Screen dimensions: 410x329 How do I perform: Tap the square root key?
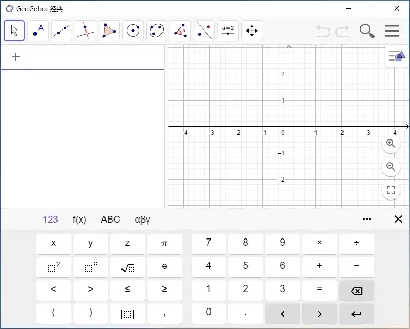click(127, 267)
